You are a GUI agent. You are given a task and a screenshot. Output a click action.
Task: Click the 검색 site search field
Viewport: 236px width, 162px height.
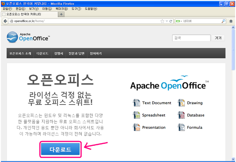tap(191, 38)
